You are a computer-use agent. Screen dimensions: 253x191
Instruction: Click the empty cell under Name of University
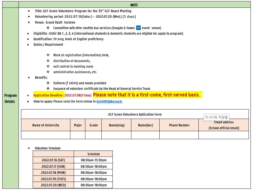[x=46, y=135]
